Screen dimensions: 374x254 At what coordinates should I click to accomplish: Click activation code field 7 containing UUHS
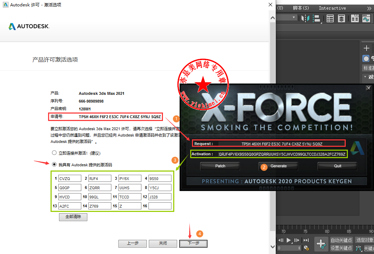(x=130, y=187)
